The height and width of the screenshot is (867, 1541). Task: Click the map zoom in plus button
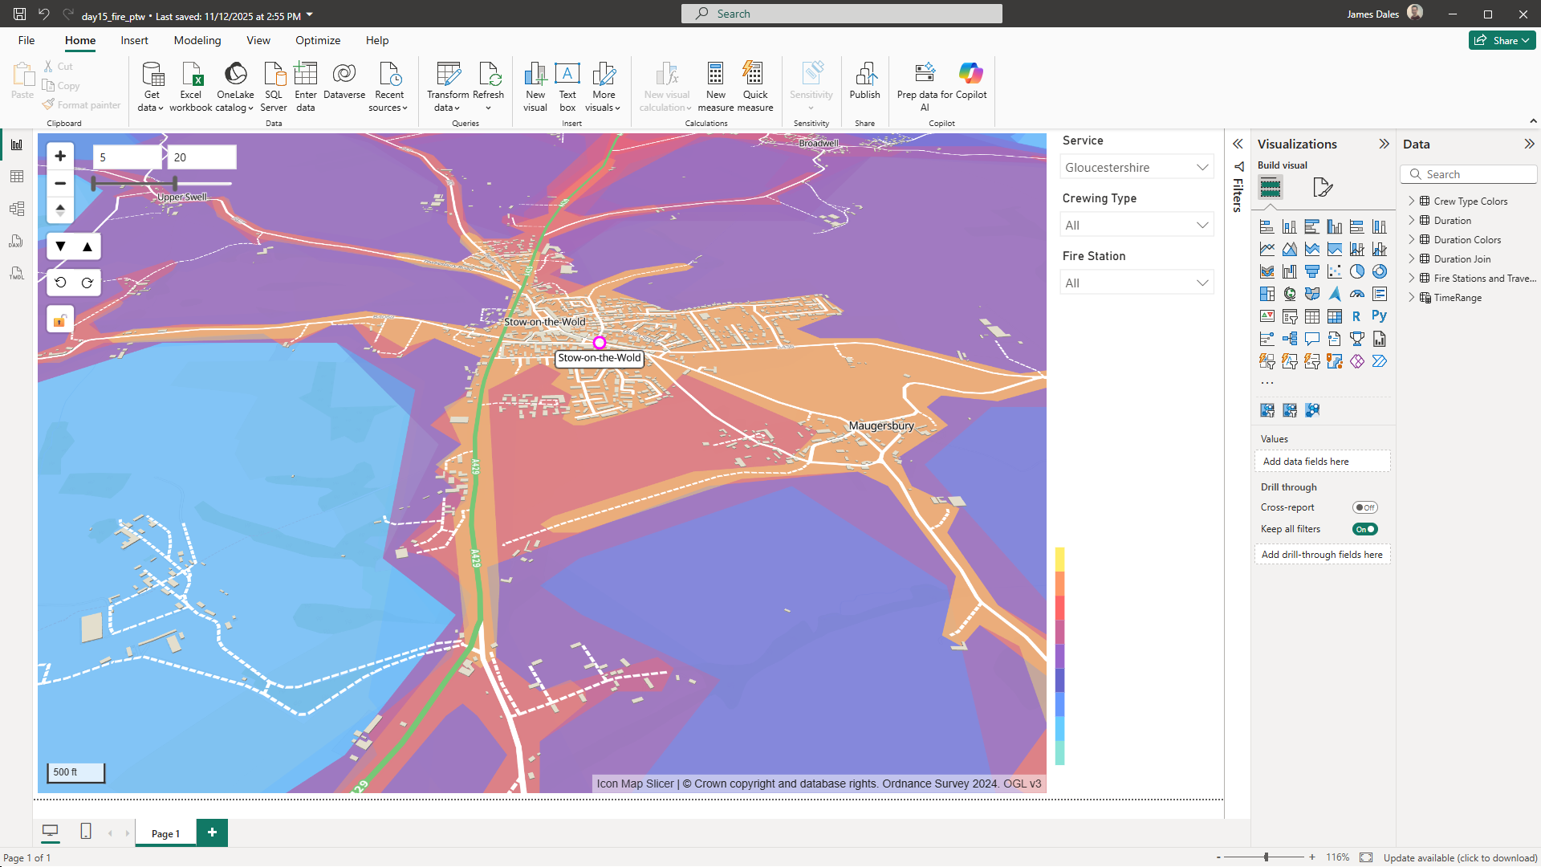pos(60,156)
